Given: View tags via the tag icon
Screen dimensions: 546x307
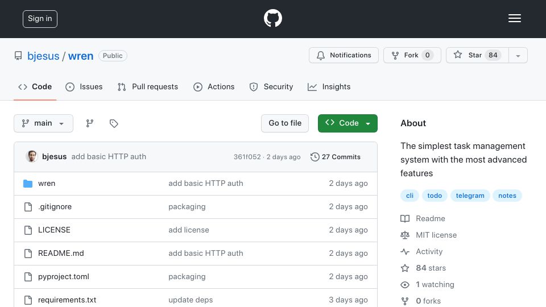Looking at the screenshot, I should tap(114, 123).
